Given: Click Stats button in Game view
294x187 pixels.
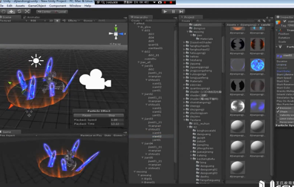Looking at the screenshot, I should (x=108, y=135).
